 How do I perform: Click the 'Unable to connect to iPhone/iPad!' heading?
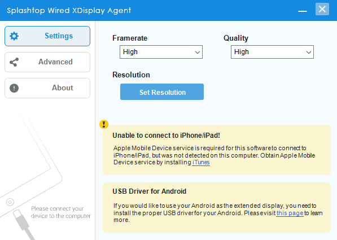(166, 136)
